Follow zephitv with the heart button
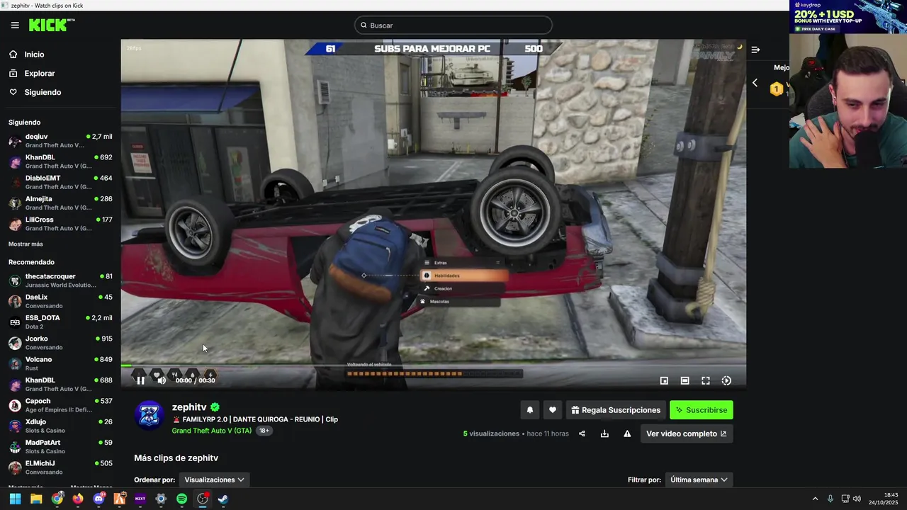This screenshot has height=510, width=907. pyautogui.click(x=553, y=410)
